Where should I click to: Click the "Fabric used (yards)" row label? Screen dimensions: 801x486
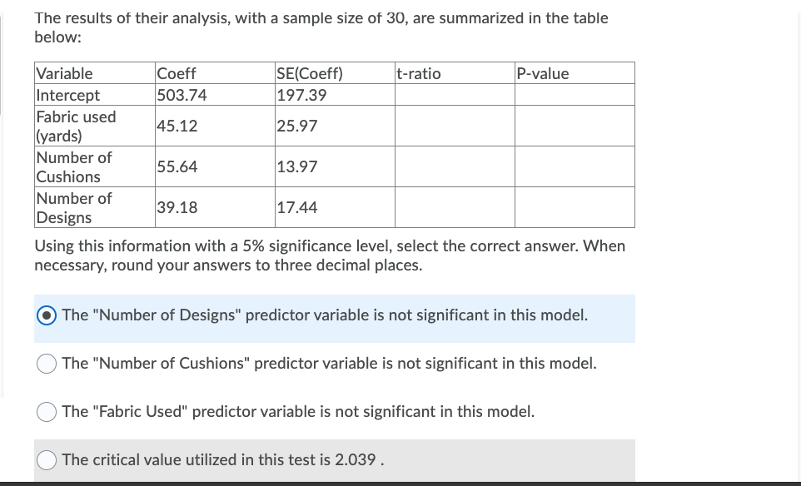[x=76, y=126]
